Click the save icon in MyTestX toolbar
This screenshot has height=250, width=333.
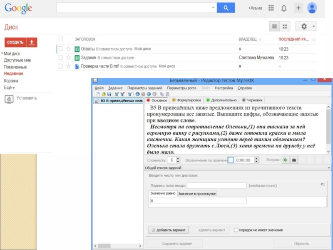coord(109,94)
